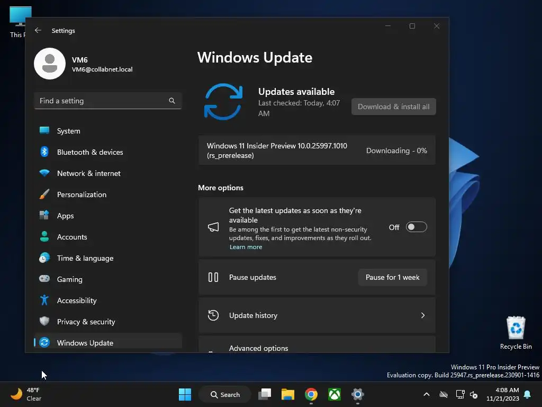Select the Bluetooth icon in sidebar
This screenshot has height=407, width=542.
(x=44, y=152)
